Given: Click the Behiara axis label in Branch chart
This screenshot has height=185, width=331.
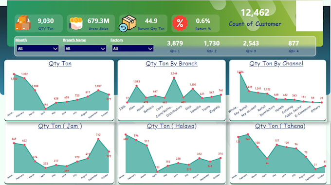Looking at the screenshot, I should (x=149, y=109).
